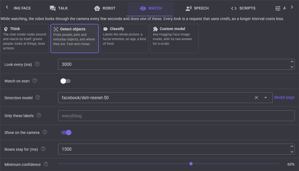Open the partially hidden ING FACE tab
299x171 pixels.
[22, 8]
